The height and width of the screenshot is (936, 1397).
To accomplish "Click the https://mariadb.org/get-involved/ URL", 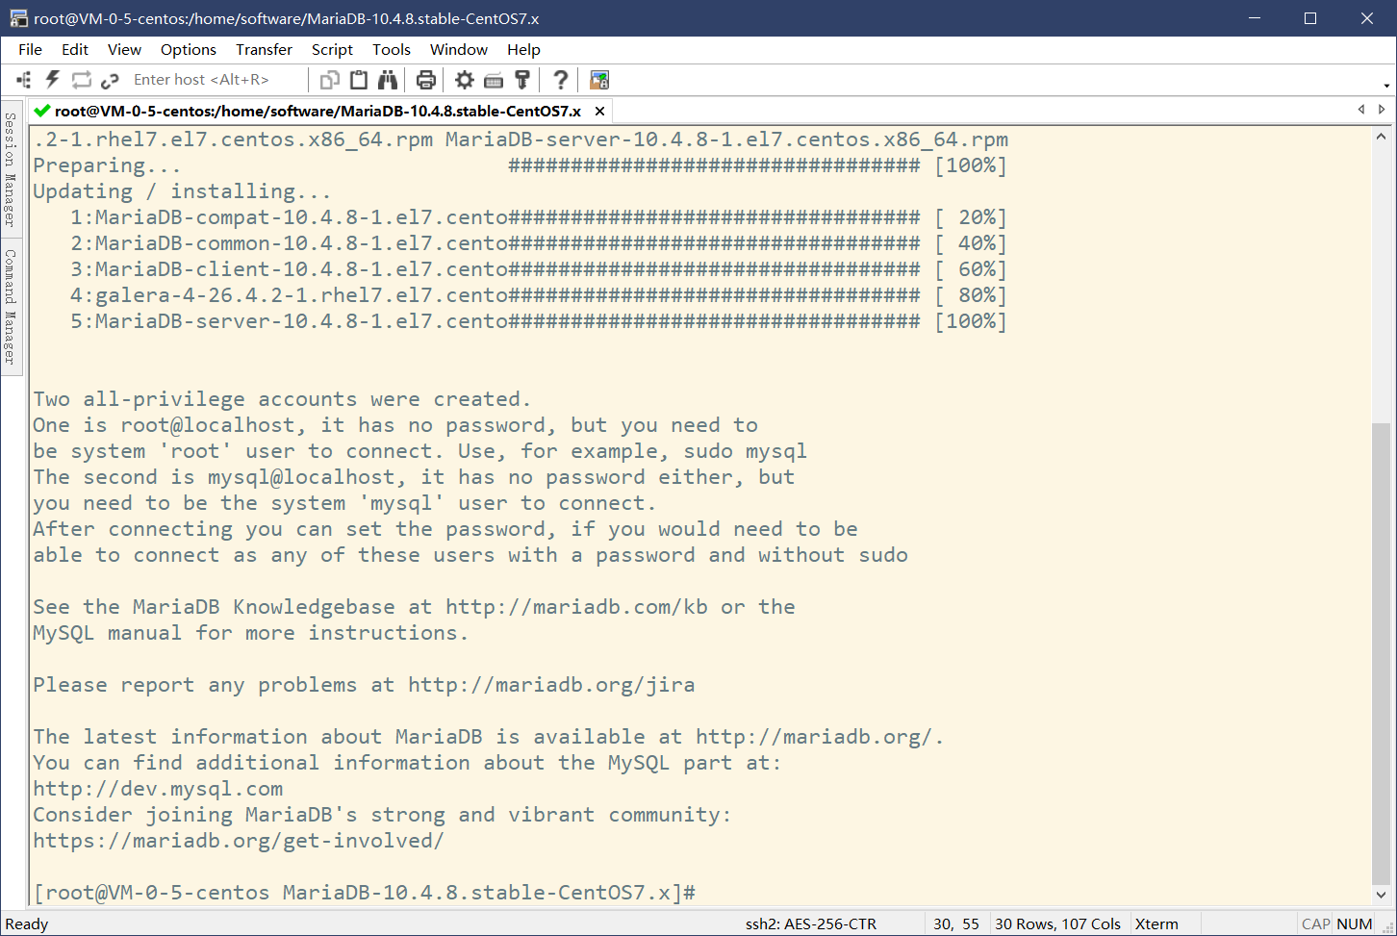I will tap(239, 841).
